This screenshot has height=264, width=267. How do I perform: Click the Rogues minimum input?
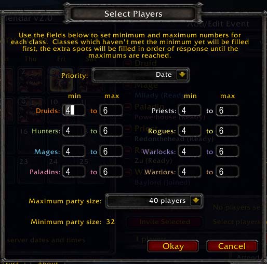[x=190, y=131]
